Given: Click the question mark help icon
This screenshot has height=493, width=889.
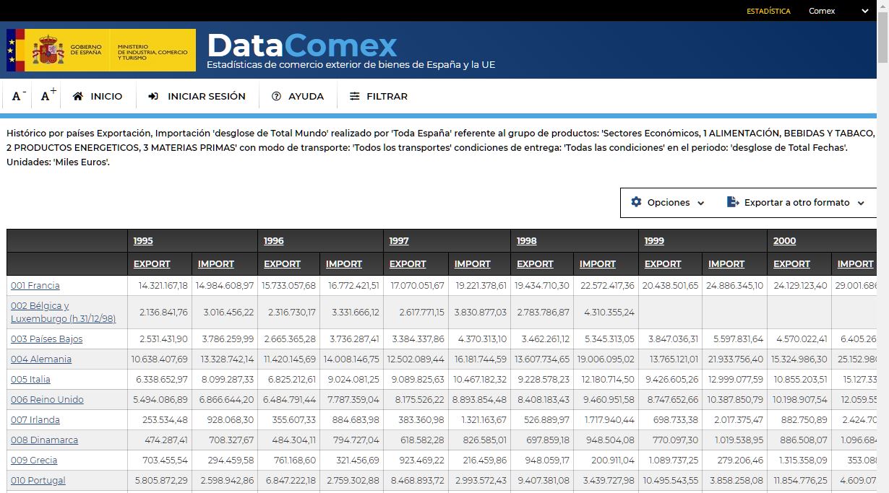Looking at the screenshot, I should point(276,96).
